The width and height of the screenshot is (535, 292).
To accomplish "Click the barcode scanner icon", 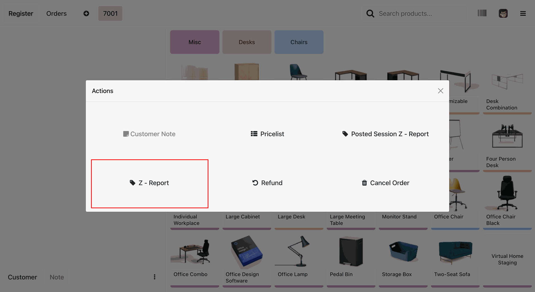I will point(482,13).
